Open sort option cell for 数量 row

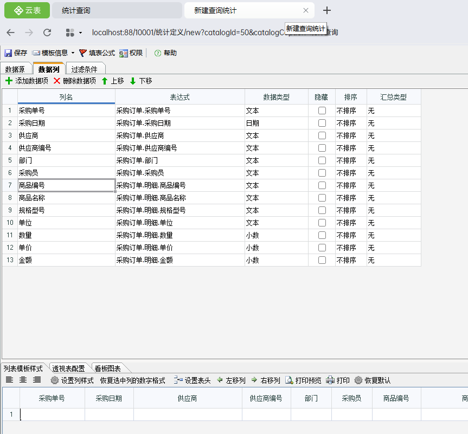[350, 235]
